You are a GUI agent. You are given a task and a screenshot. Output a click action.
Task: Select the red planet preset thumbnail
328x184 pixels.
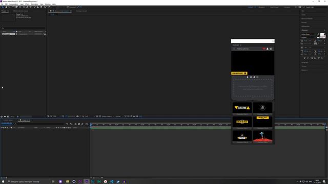pyautogui.click(x=262, y=136)
